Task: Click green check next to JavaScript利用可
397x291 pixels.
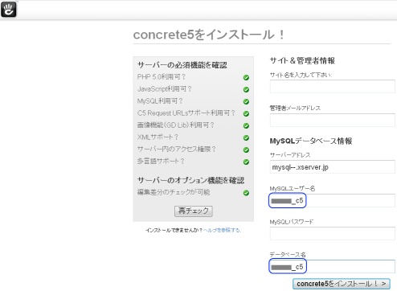Action: 246,90
